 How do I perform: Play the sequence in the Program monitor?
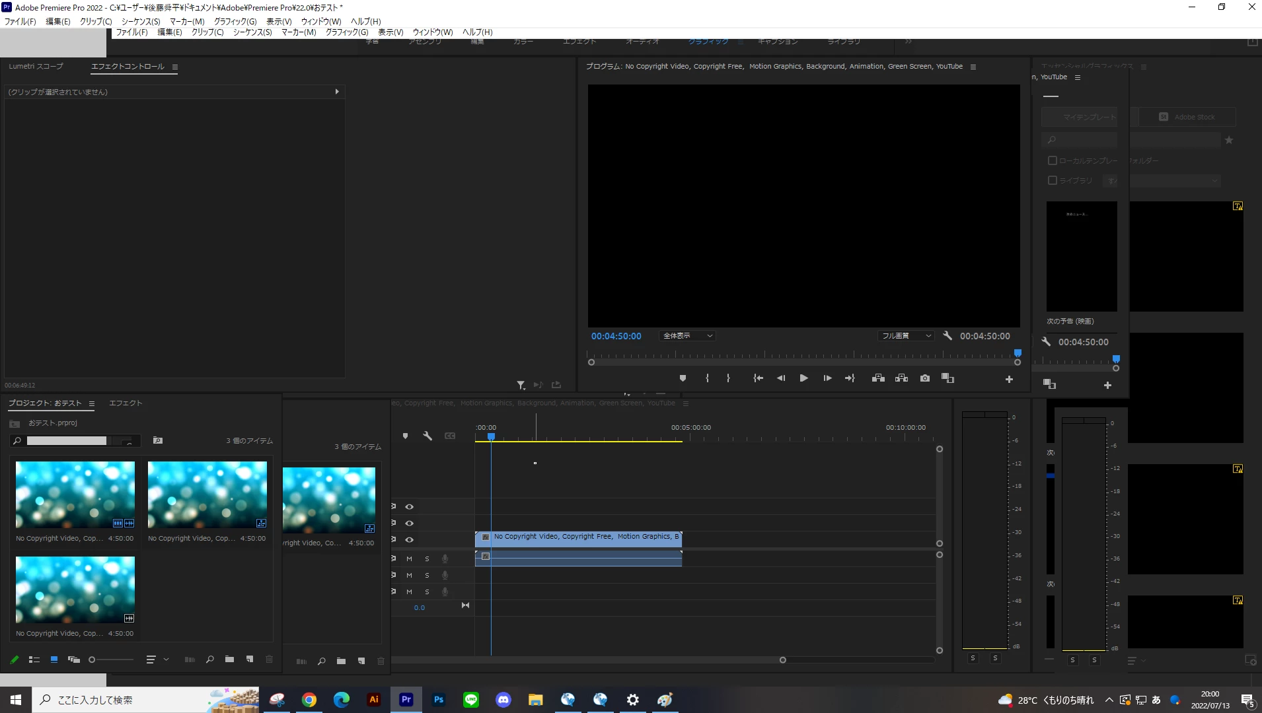click(803, 378)
